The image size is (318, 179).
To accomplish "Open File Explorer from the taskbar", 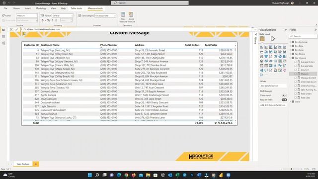I will pos(148,175).
